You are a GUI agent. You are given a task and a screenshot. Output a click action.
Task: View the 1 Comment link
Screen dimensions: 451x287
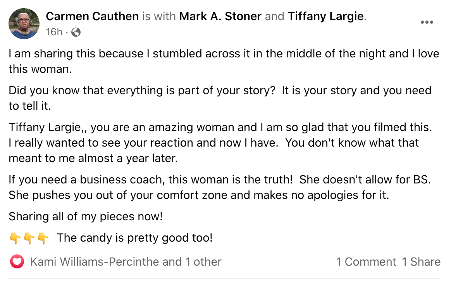click(366, 262)
